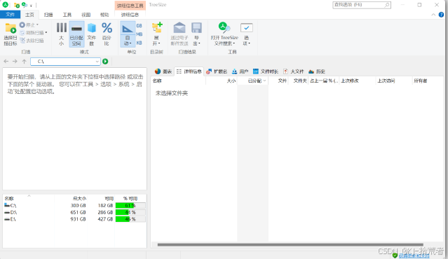Switch to the 工具 tools ribbon tab
The width and height of the screenshot is (448, 259).
point(67,15)
